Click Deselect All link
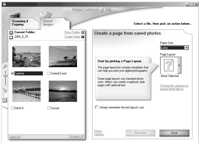The height and width of the screenshot is (144, 199). tap(76, 137)
